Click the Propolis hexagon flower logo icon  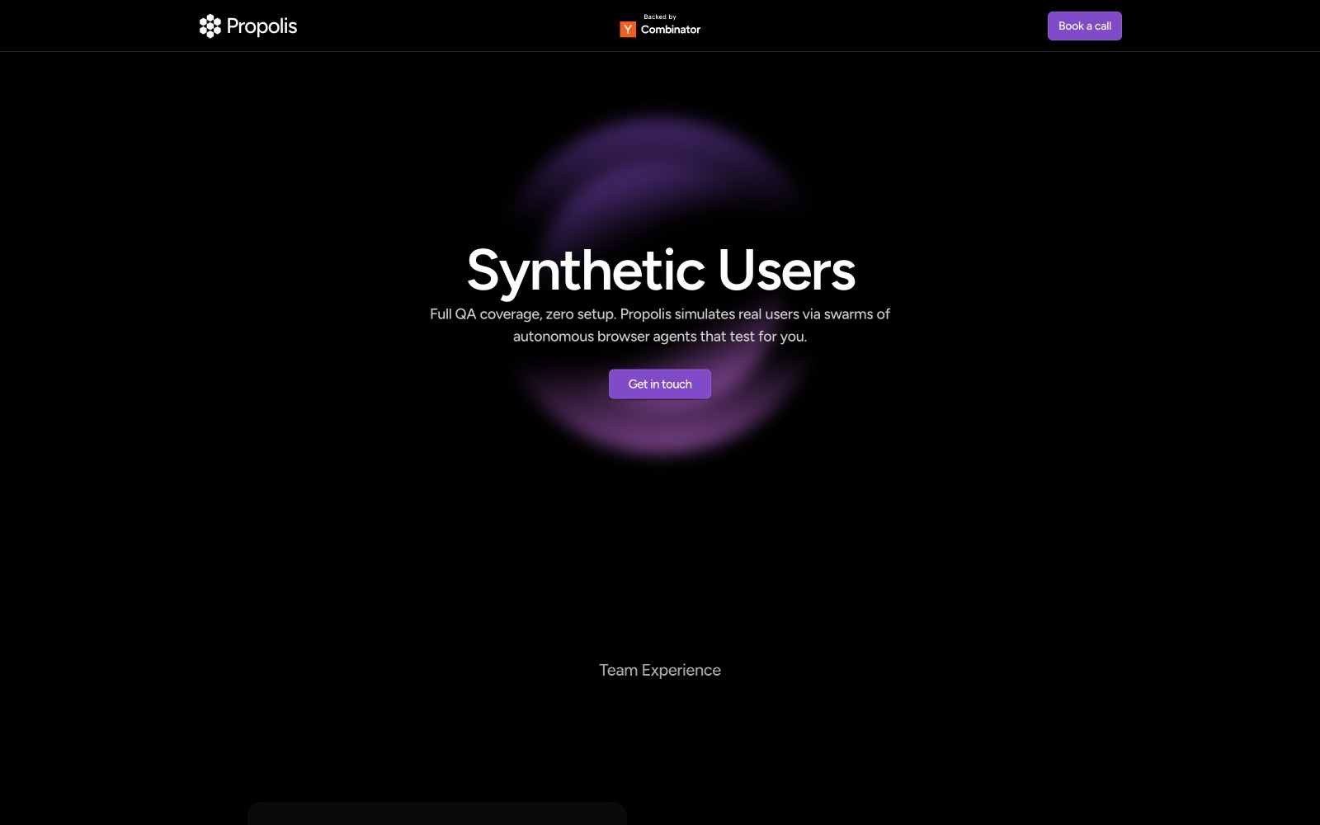click(210, 26)
